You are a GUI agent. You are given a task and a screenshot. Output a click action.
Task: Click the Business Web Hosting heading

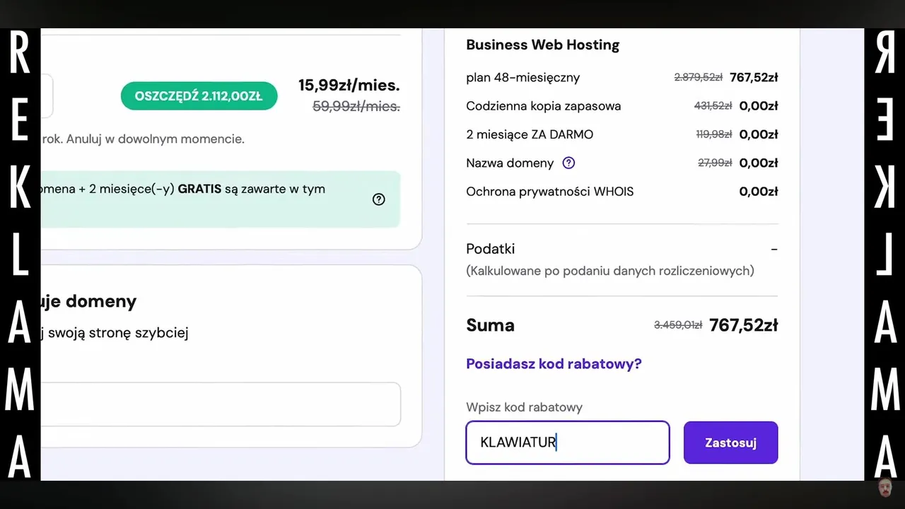pos(542,45)
